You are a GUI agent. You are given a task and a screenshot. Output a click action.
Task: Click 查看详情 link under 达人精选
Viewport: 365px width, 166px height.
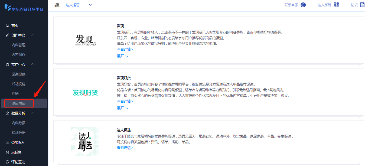(x=125, y=148)
